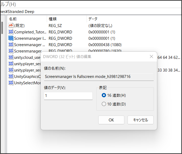This screenshot has width=182, height=154.
Task: Click the DWORD icon in the 1920 row
Action: pos(11,51)
